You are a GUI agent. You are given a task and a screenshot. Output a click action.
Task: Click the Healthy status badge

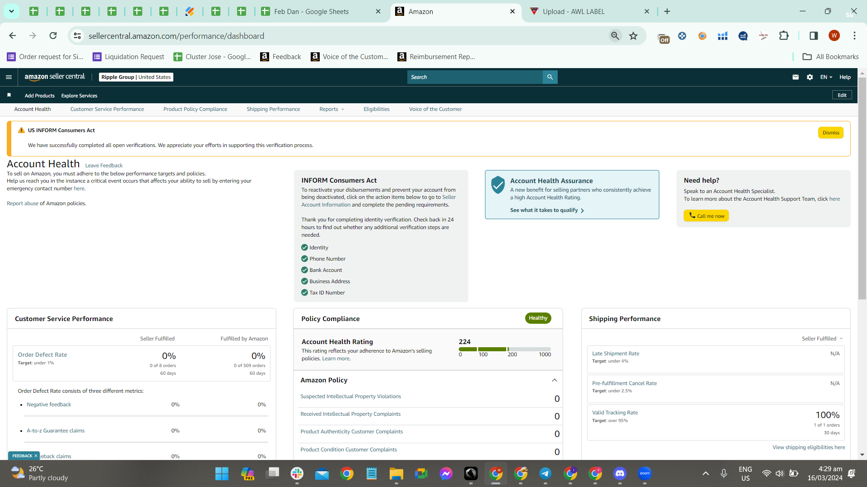pos(538,318)
